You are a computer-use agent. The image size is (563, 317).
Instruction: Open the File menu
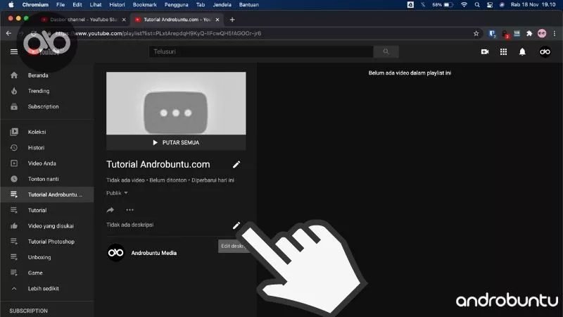(x=61, y=5)
